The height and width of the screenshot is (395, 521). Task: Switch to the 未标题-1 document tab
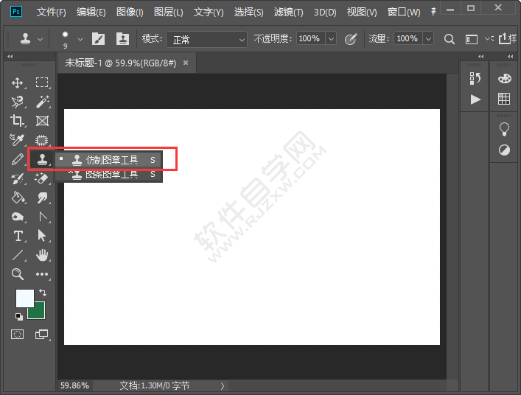tap(121, 63)
